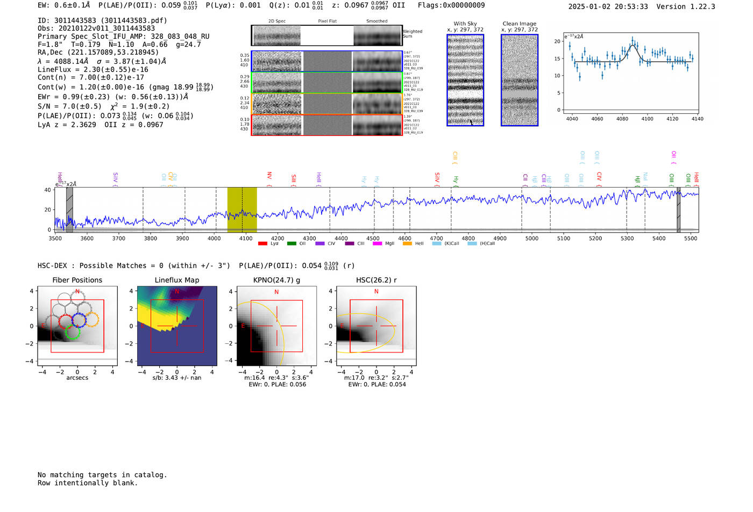Click the green OII legend swatch

point(291,244)
